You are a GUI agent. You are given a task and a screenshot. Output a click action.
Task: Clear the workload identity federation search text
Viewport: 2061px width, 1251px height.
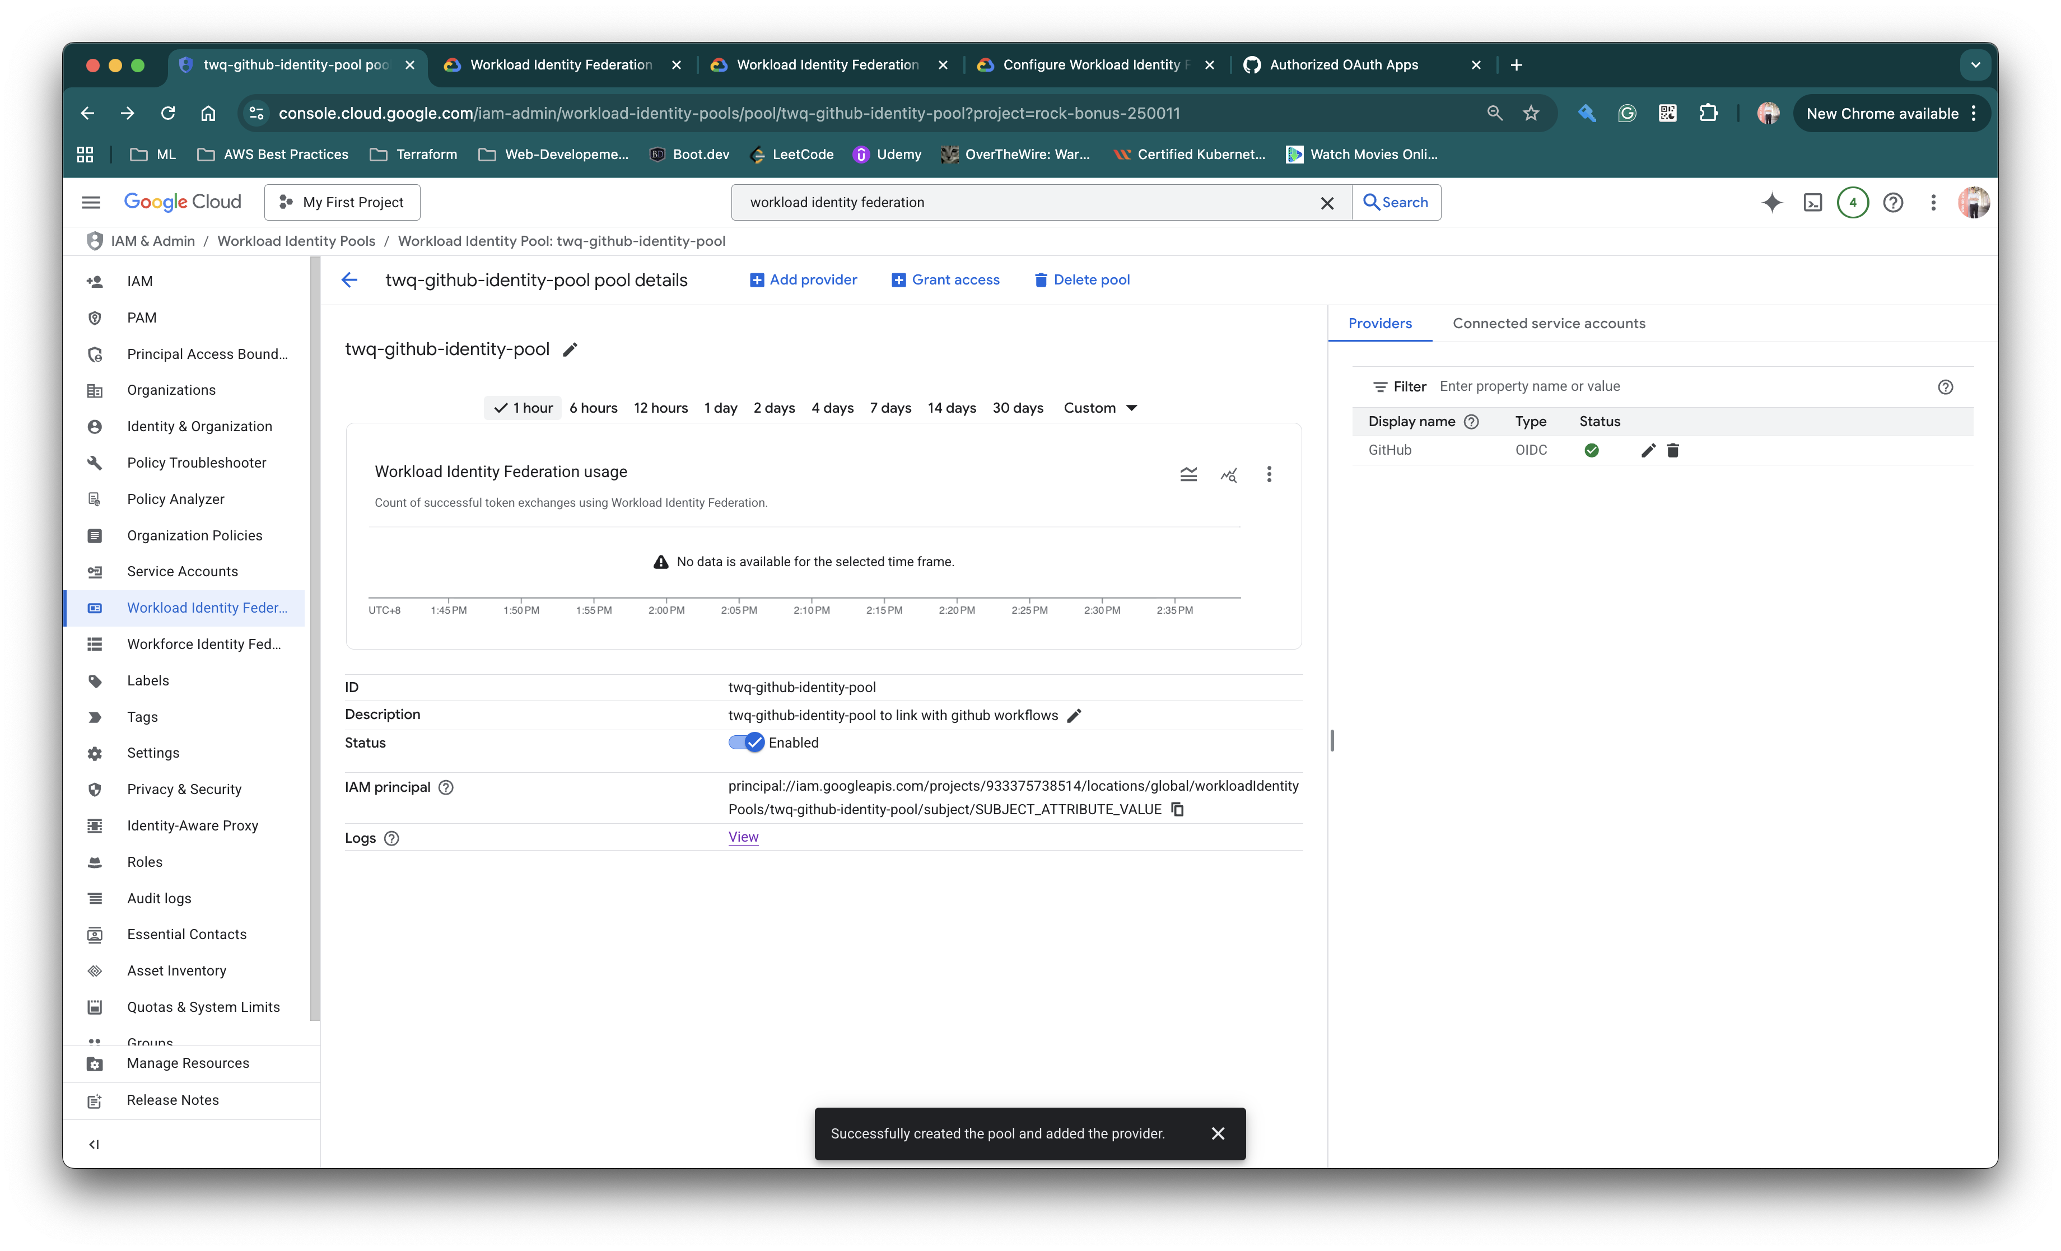pyautogui.click(x=1327, y=203)
